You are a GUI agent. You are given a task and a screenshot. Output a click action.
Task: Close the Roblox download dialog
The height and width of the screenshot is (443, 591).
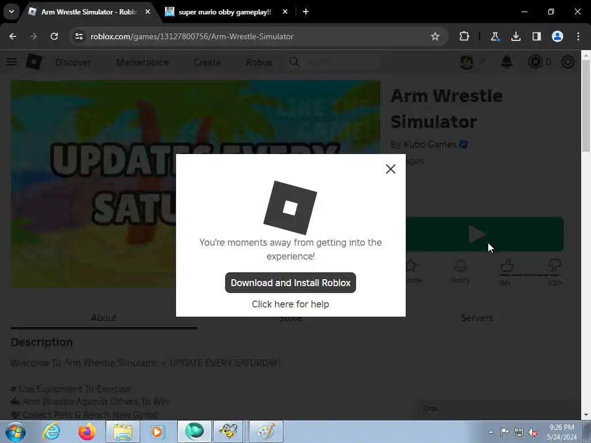point(391,169)
